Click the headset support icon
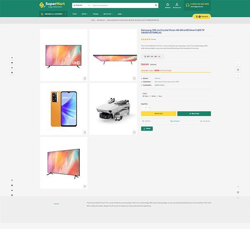 [188, 5]
